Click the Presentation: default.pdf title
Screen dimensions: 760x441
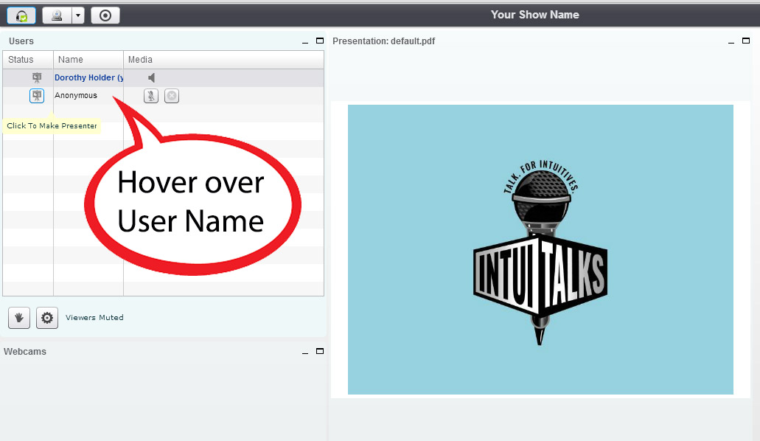coord(383,41)
